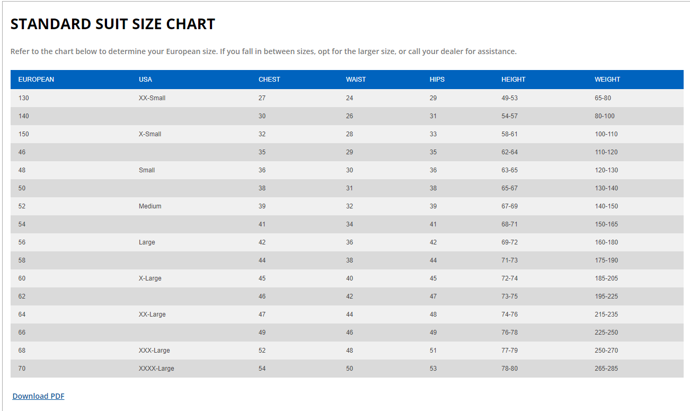
Task: Select the XXX-Large size cell
Action: (x=154, y=351)
